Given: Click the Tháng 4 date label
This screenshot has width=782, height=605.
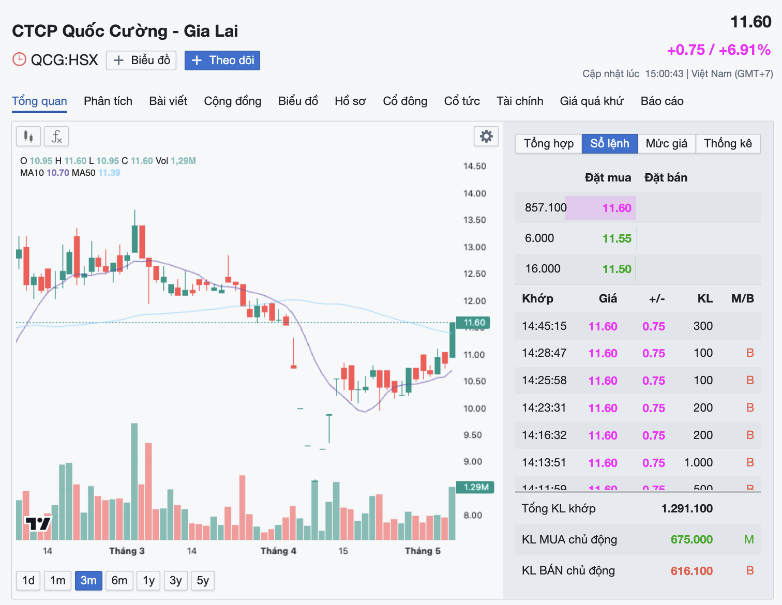Looking at the screenshot, I should coord(278,551).
